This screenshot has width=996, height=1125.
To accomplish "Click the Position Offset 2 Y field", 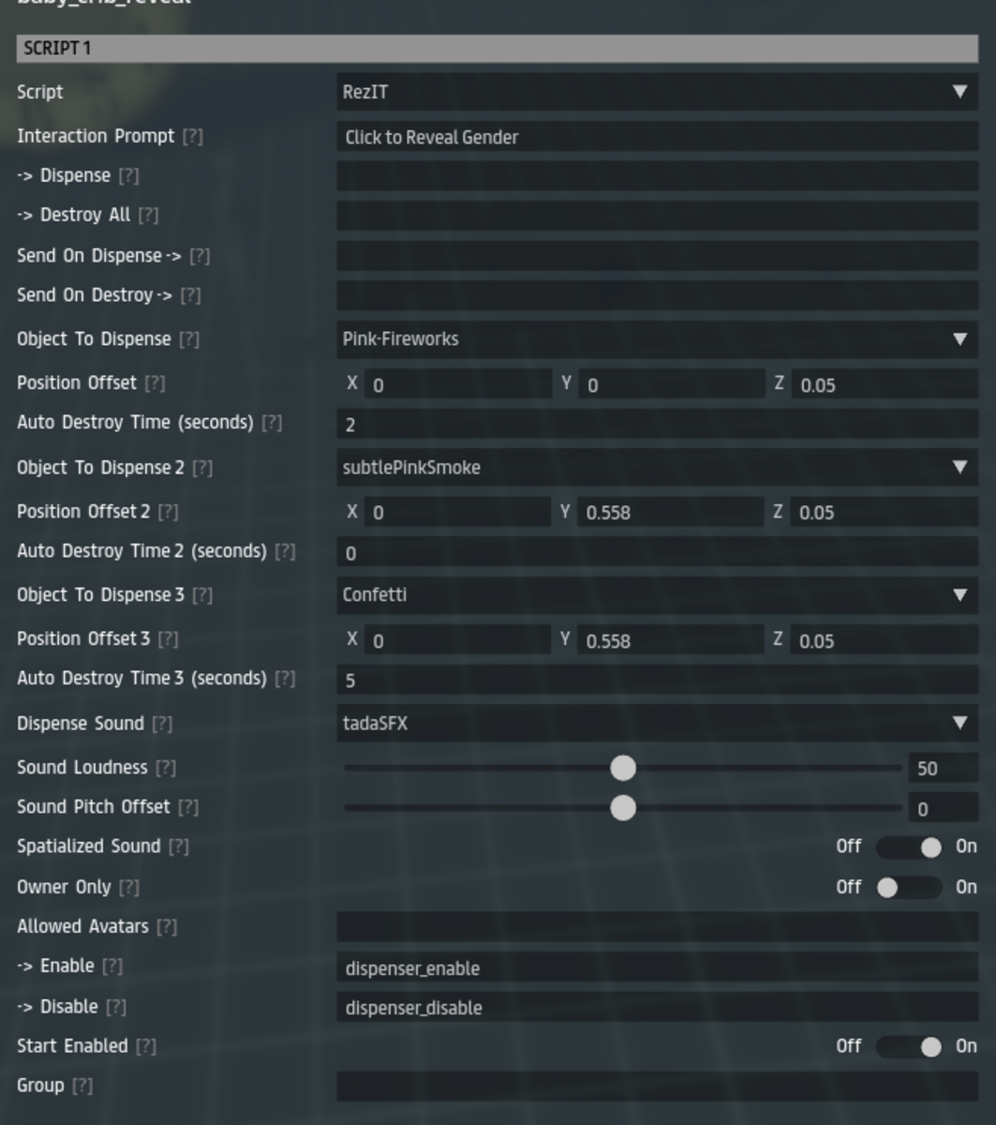I will 671,512.
